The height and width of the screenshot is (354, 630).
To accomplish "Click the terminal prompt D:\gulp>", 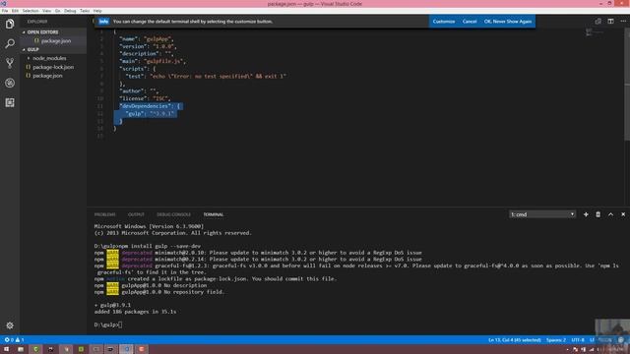I will [107, 324].
